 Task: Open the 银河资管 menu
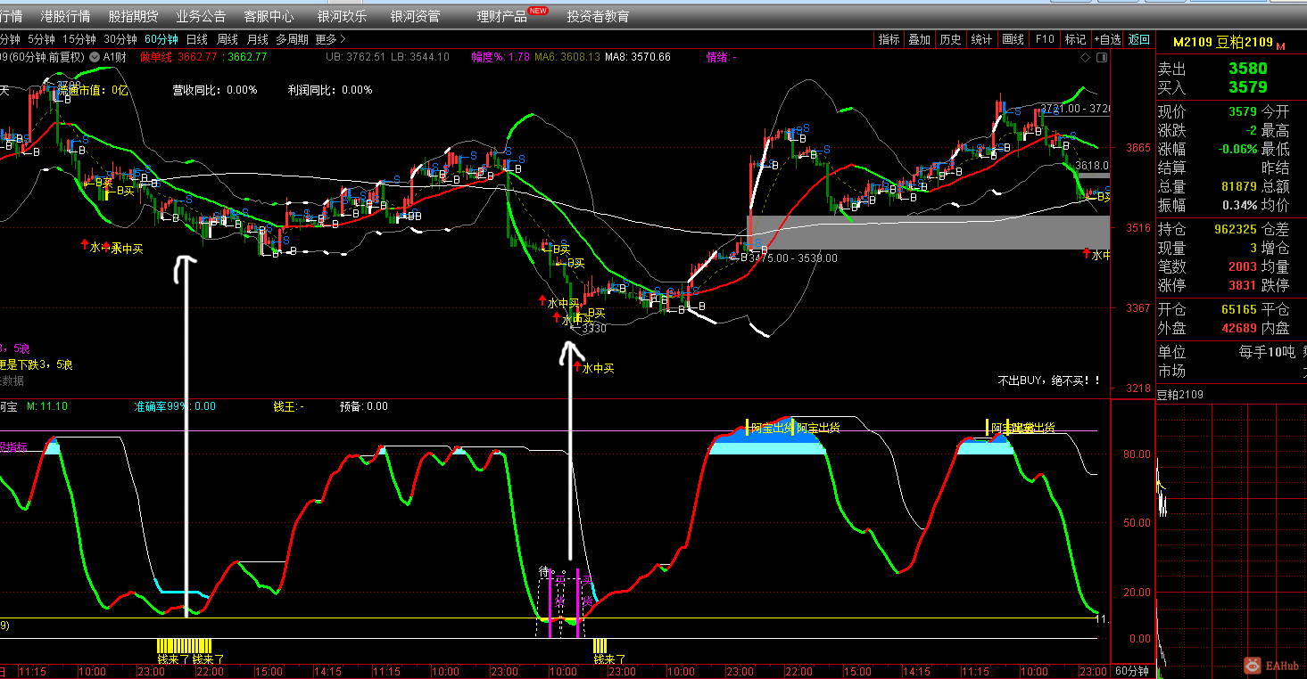pos(415,16)
